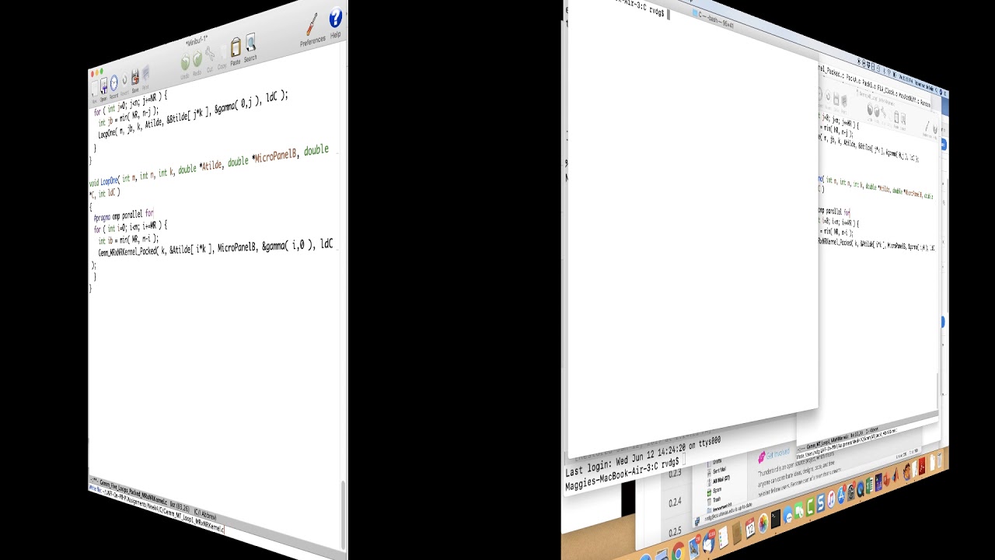Click Terminal tab title bar at top

[x=711, y=18]
